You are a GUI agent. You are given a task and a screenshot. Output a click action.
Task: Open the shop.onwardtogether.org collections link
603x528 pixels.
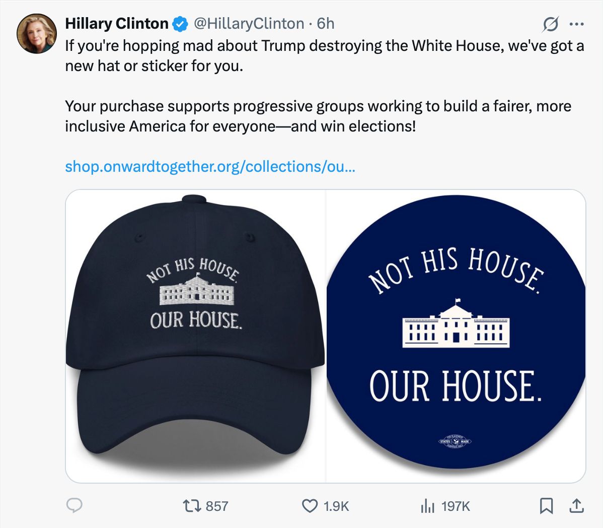210,166
